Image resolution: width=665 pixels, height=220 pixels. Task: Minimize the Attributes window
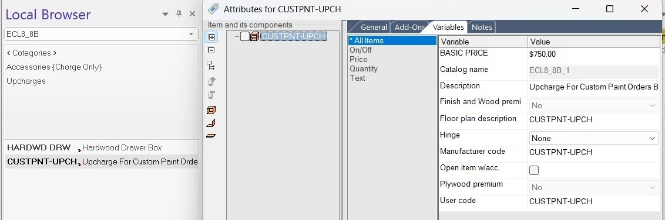point(576,9)
